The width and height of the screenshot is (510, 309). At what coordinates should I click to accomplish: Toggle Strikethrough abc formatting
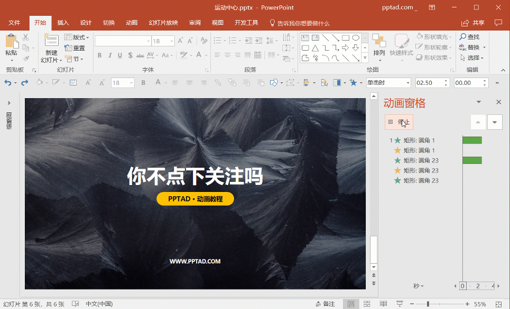point(140,55)
